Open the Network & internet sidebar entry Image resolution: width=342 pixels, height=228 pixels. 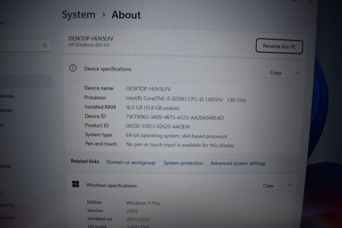[x=6, y=110]
